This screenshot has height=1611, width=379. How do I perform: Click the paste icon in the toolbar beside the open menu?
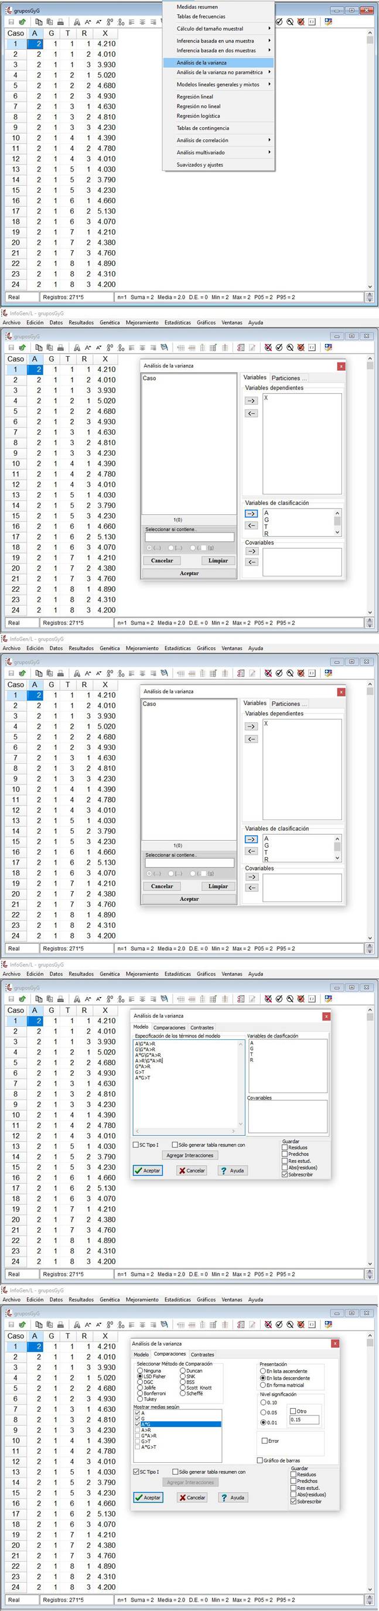pyautogui.click(x=49, y=22)
